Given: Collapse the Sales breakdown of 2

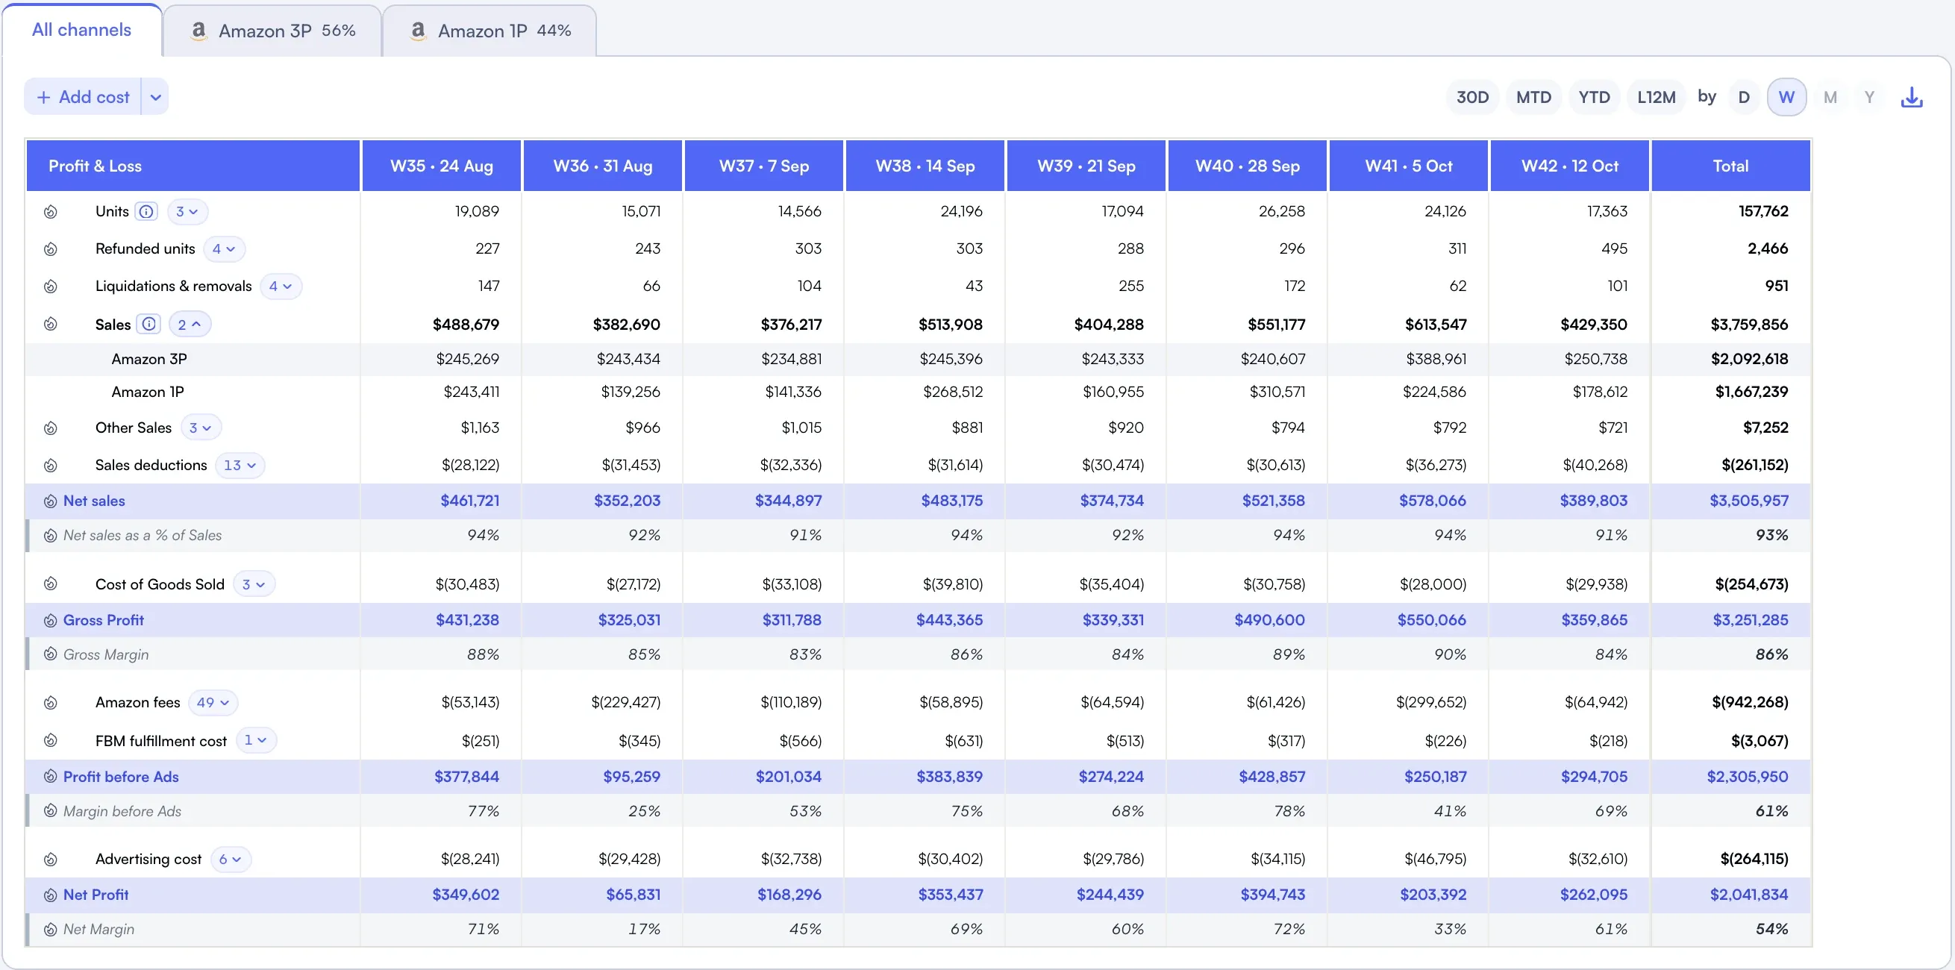Looking at the screenshot, I should (190, 324).
